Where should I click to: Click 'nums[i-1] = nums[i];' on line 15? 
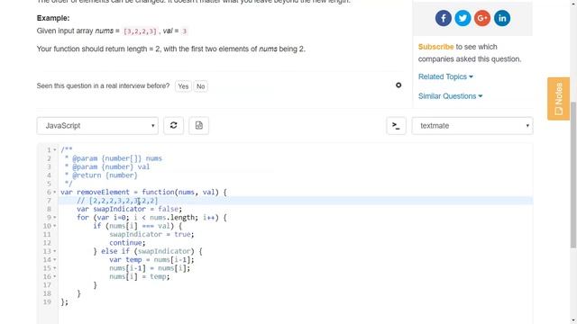pyautogui.click(x=150, y=268)
